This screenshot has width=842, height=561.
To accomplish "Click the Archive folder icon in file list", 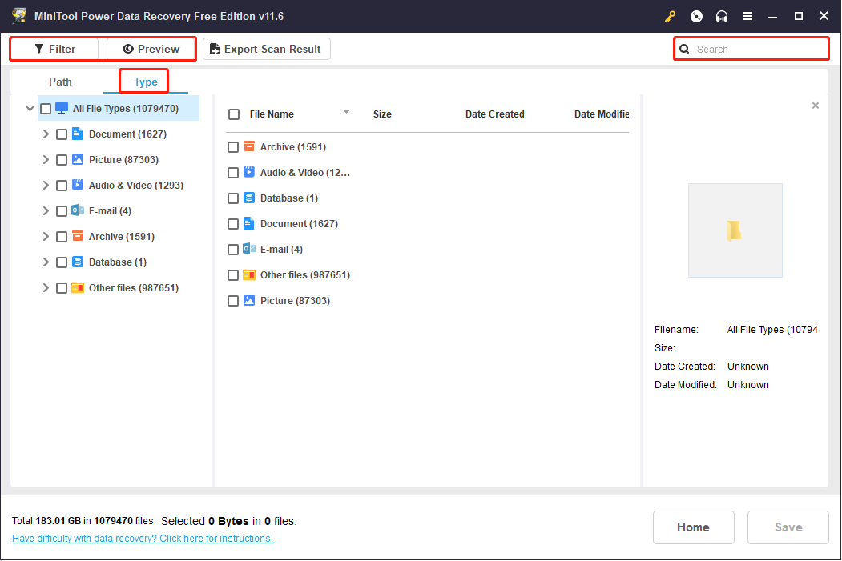I will [x=249, y=147].
